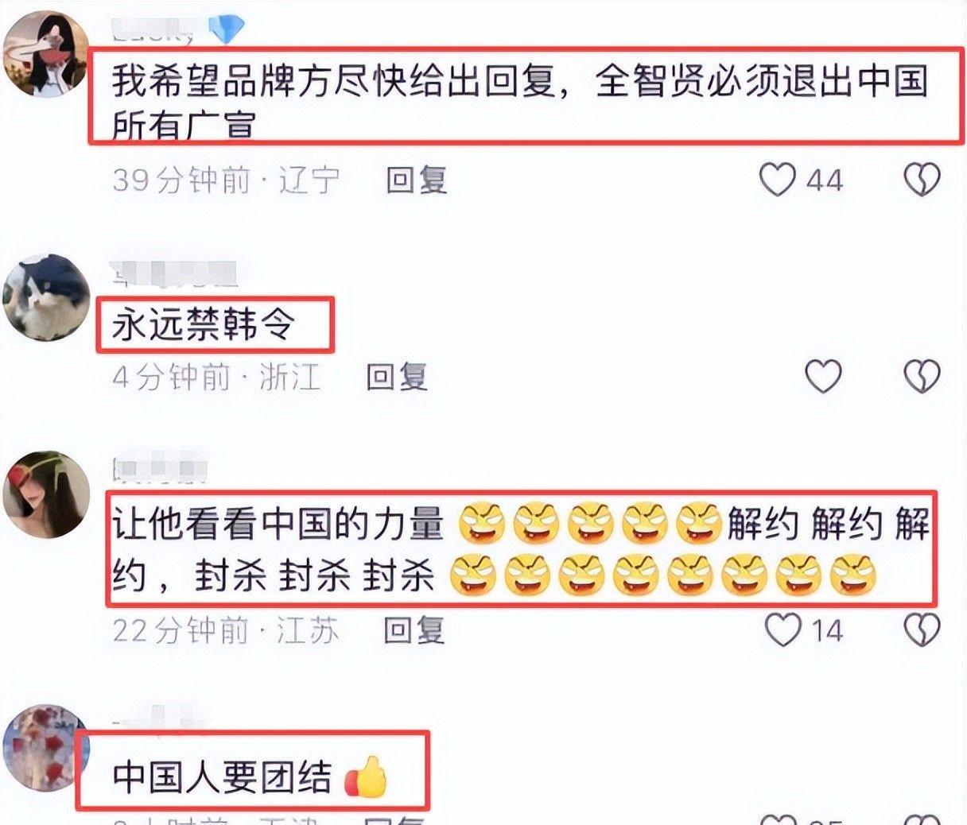The width and height of the screenshot is (967, 825).
Task: Reply to the Zhejiang comment posted 4分钟前
Action: pyautogui.click(x=396, y=377)
